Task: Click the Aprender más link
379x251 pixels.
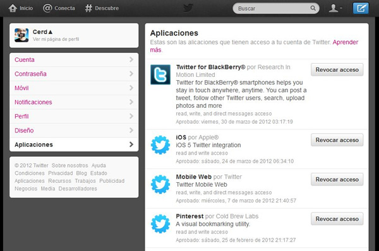Action: pyautogui.click(x=346, y=42)
